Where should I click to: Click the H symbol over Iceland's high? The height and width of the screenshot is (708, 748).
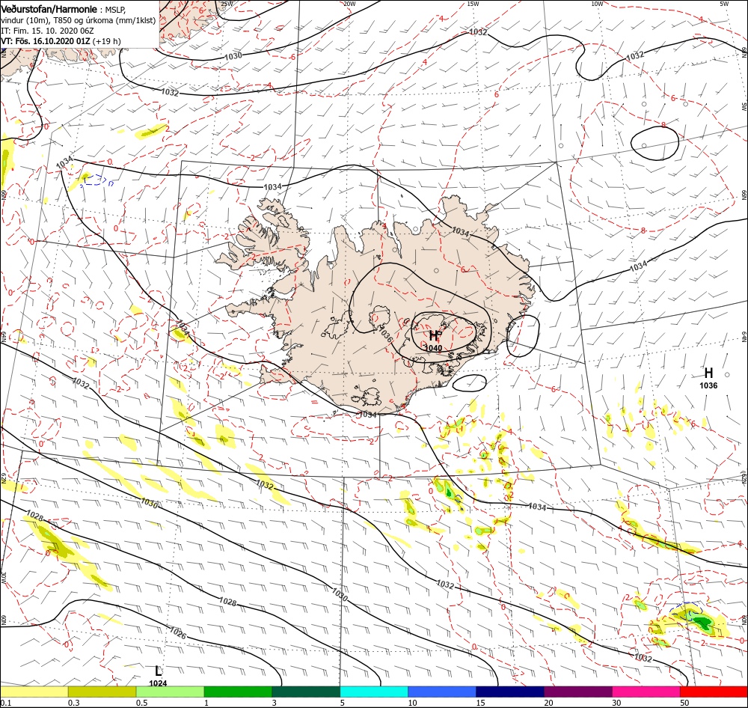[434, 335]
